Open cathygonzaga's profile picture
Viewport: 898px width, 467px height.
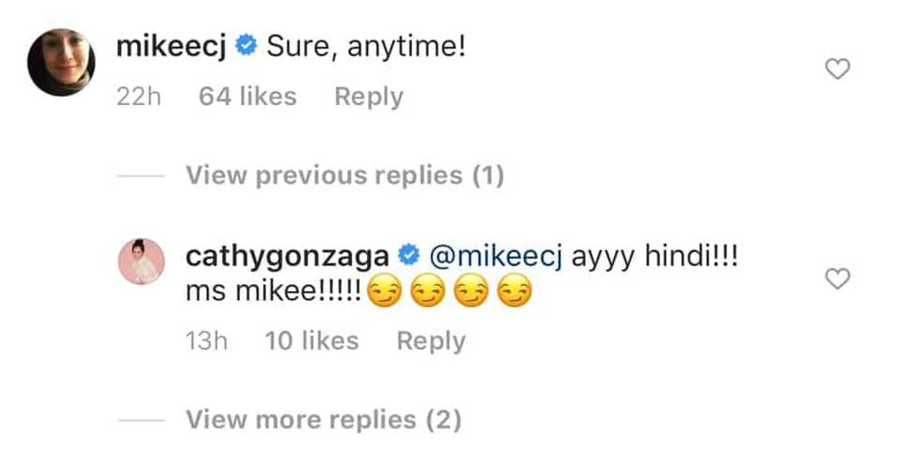[142, 261]
